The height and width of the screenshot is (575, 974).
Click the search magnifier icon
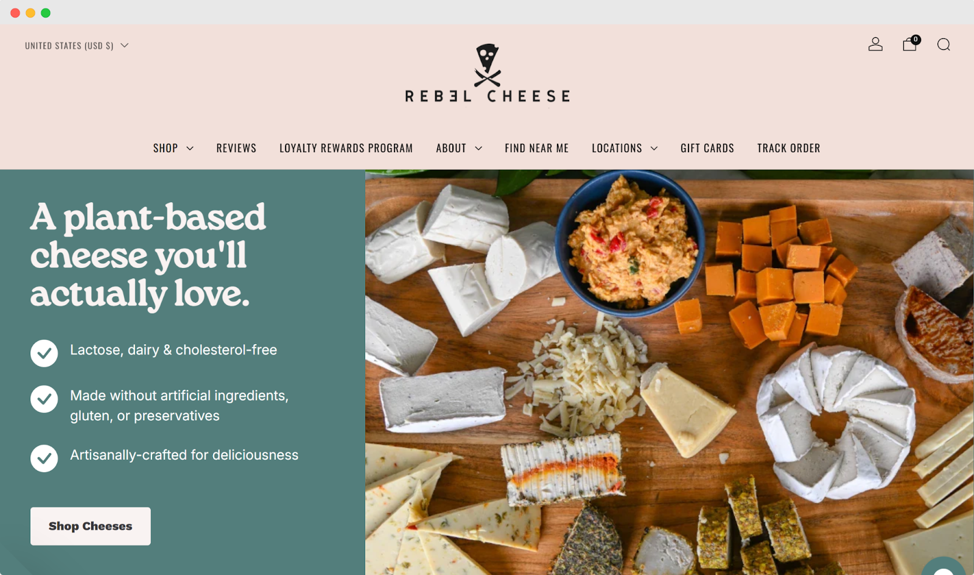(944, 44)
